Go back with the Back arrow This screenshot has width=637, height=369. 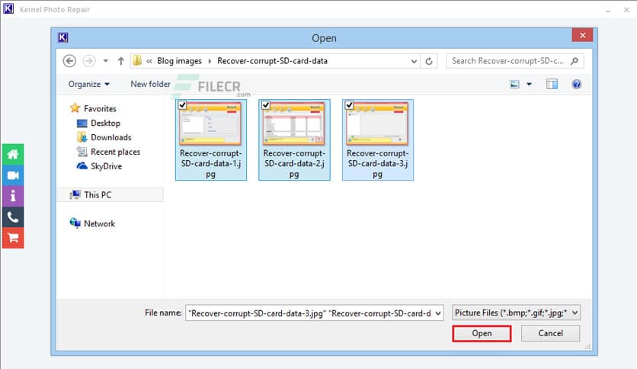click(x=69, y=61)
